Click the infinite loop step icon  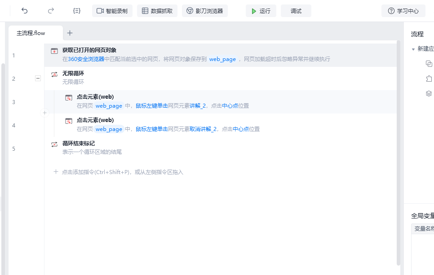click(54, 74)
